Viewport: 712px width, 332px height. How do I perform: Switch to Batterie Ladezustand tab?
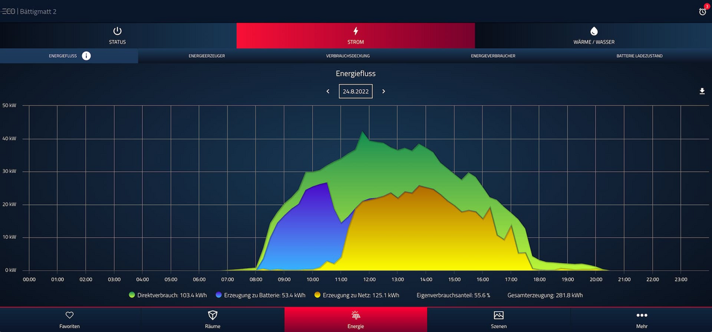639,56
